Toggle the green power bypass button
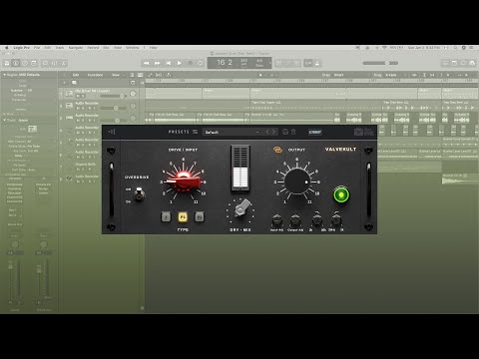Image resolution: width=479 pixels, height=359 pixels. [341, 194]
